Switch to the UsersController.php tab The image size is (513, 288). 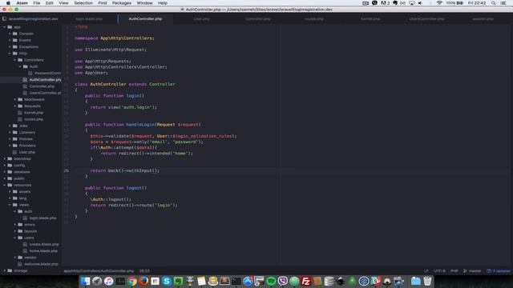tap(426, 19)
